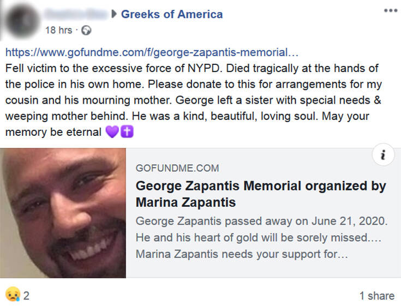
Task: Click the smiling man preview thumbnail
Action: tap(63, 213)
